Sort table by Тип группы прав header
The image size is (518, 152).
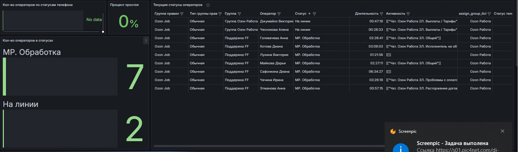pos(204,14)
